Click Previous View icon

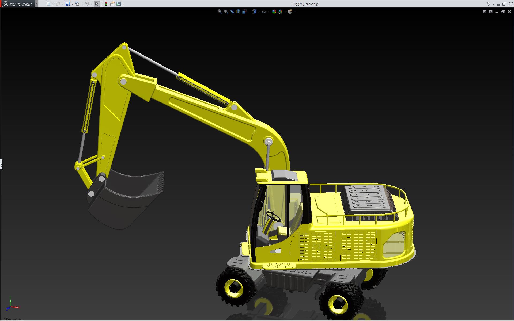(232, 12)
